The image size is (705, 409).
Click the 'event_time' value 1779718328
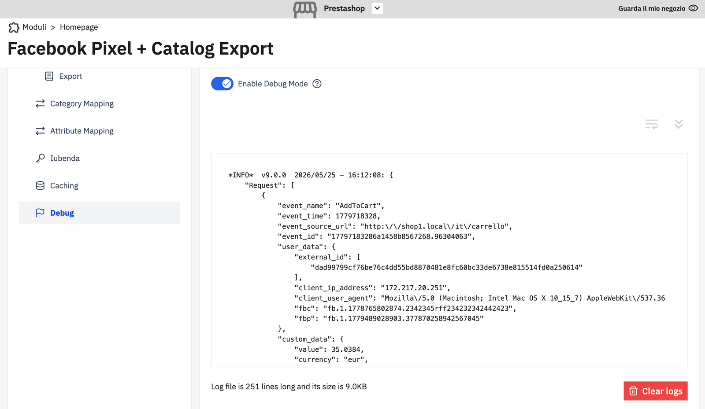coord(356,216)
